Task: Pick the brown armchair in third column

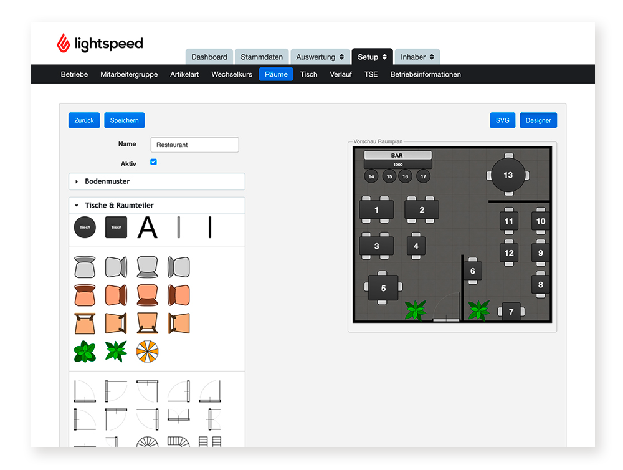Action: tap(148, 295)
